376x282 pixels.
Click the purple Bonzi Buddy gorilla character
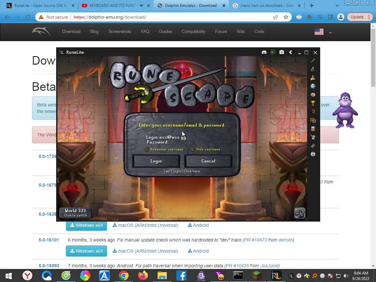coord(345,110)
